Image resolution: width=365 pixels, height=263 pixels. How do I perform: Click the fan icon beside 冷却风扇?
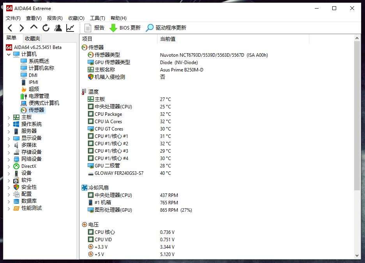pyautogui.click(x=84, y=188)
